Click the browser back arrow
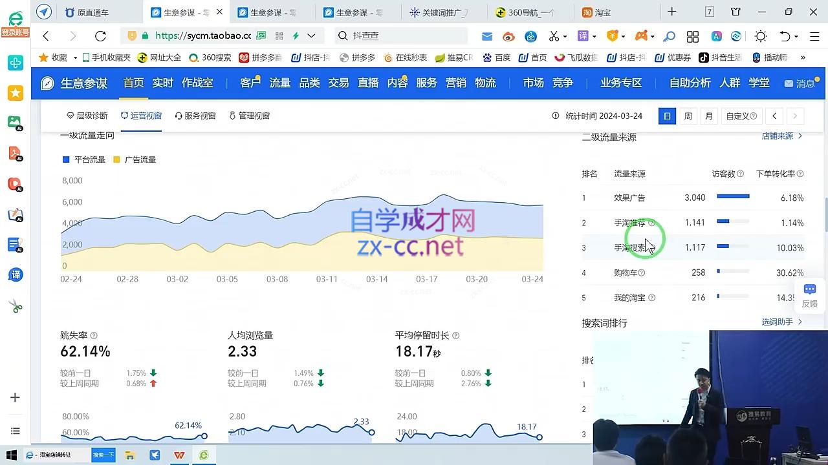The height and width of the screenshot is (465, 828). [46, 36]
